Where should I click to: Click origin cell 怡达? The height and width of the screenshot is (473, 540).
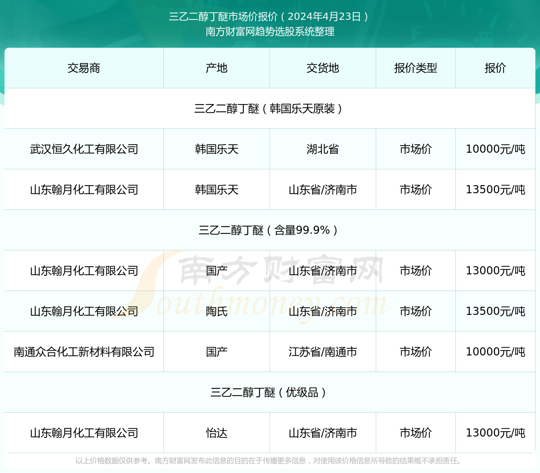click(216, 433)
